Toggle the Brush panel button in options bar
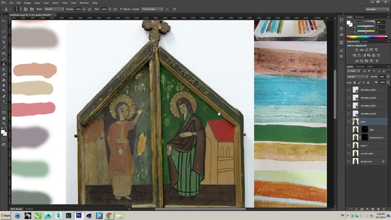 (x=26, y=9)
